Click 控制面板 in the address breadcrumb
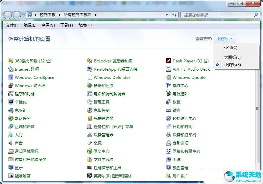This screenshot has width=263, height=184. point(48,15)
